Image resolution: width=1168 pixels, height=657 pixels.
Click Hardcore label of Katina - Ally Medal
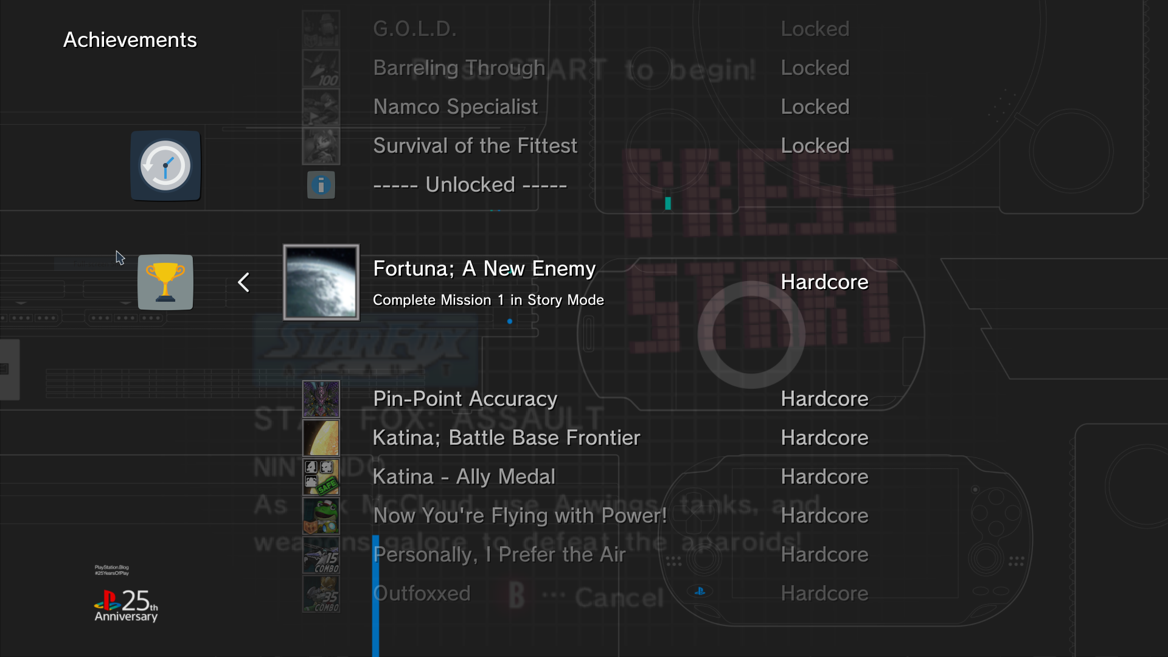[824, 477]
